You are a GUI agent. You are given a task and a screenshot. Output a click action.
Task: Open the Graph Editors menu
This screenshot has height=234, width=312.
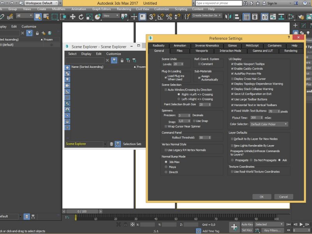point(101,9)
